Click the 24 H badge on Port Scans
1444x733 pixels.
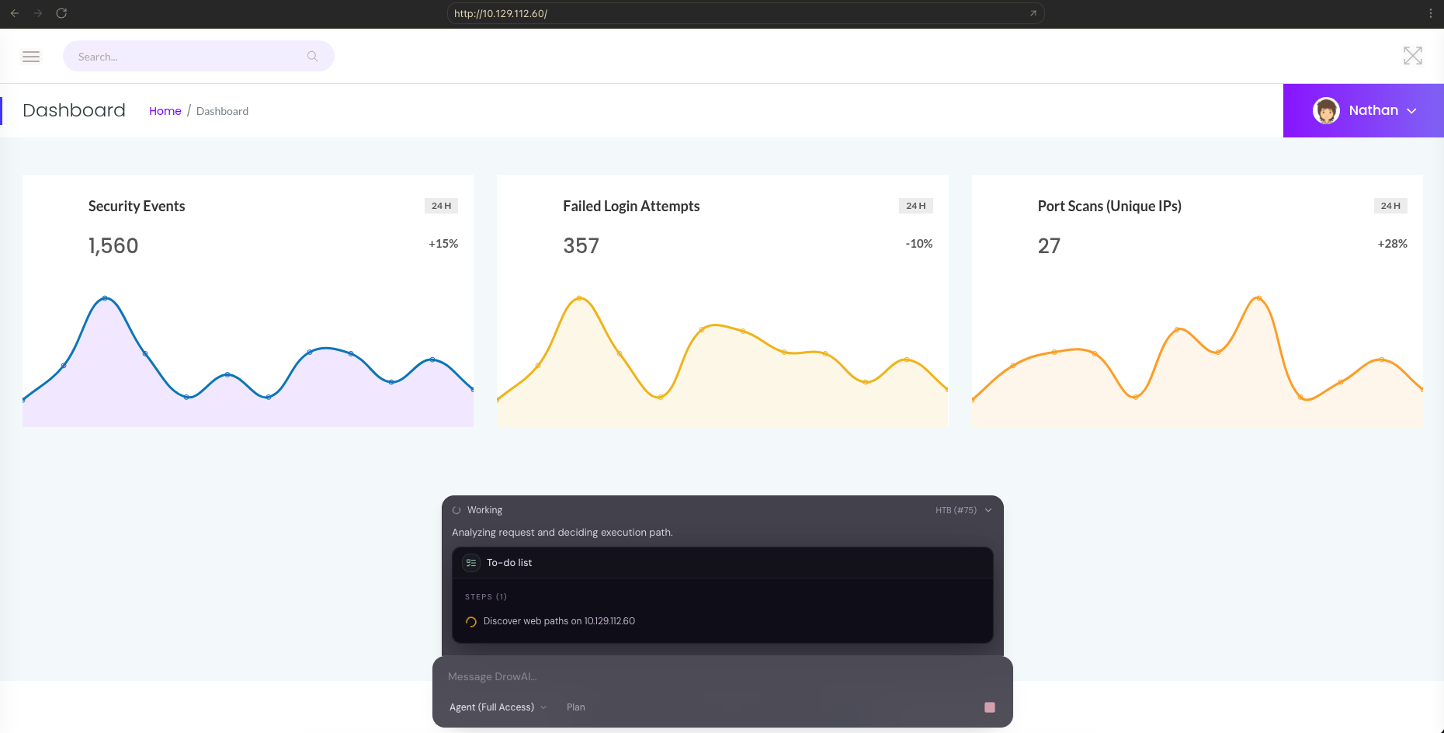point(1390,206)
